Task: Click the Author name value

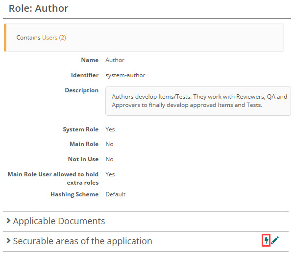Action: (115, 60)
